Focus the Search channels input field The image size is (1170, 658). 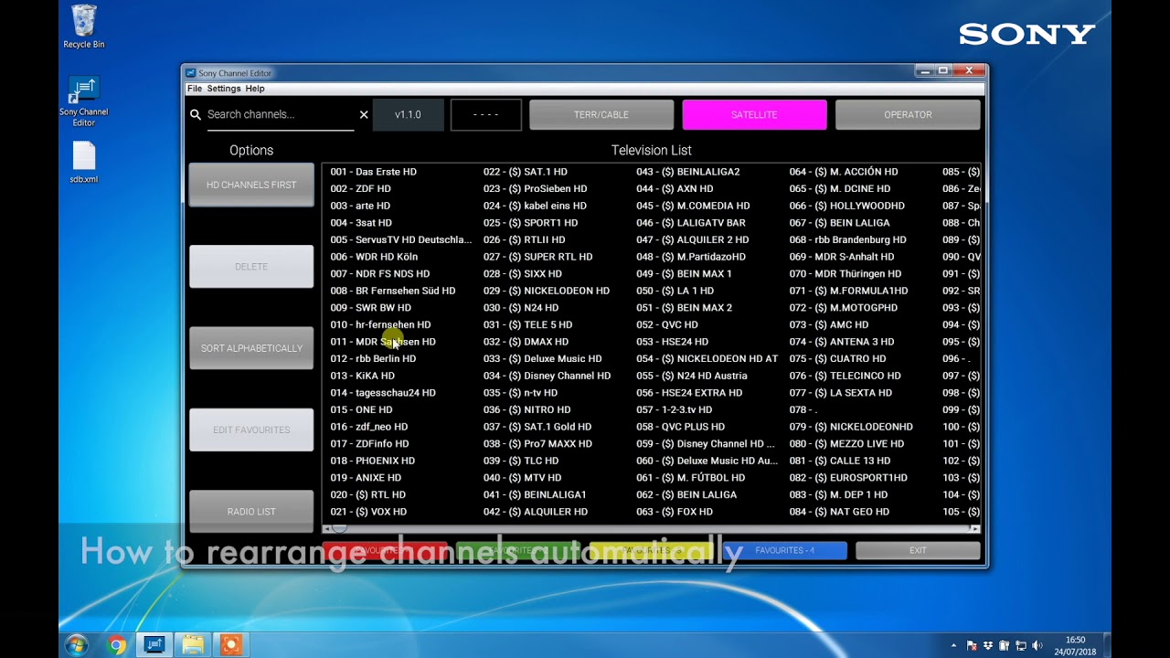(x=280, y=115)
